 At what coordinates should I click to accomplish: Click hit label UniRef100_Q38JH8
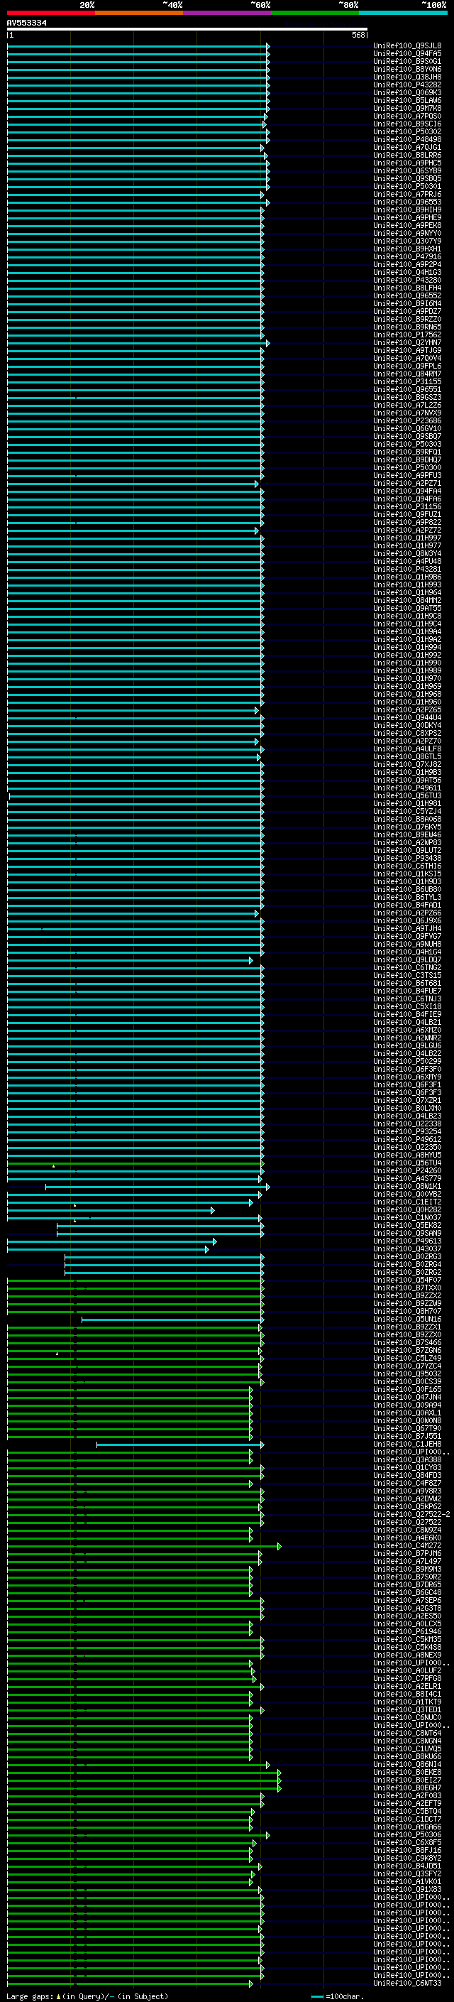click(407, 77)
